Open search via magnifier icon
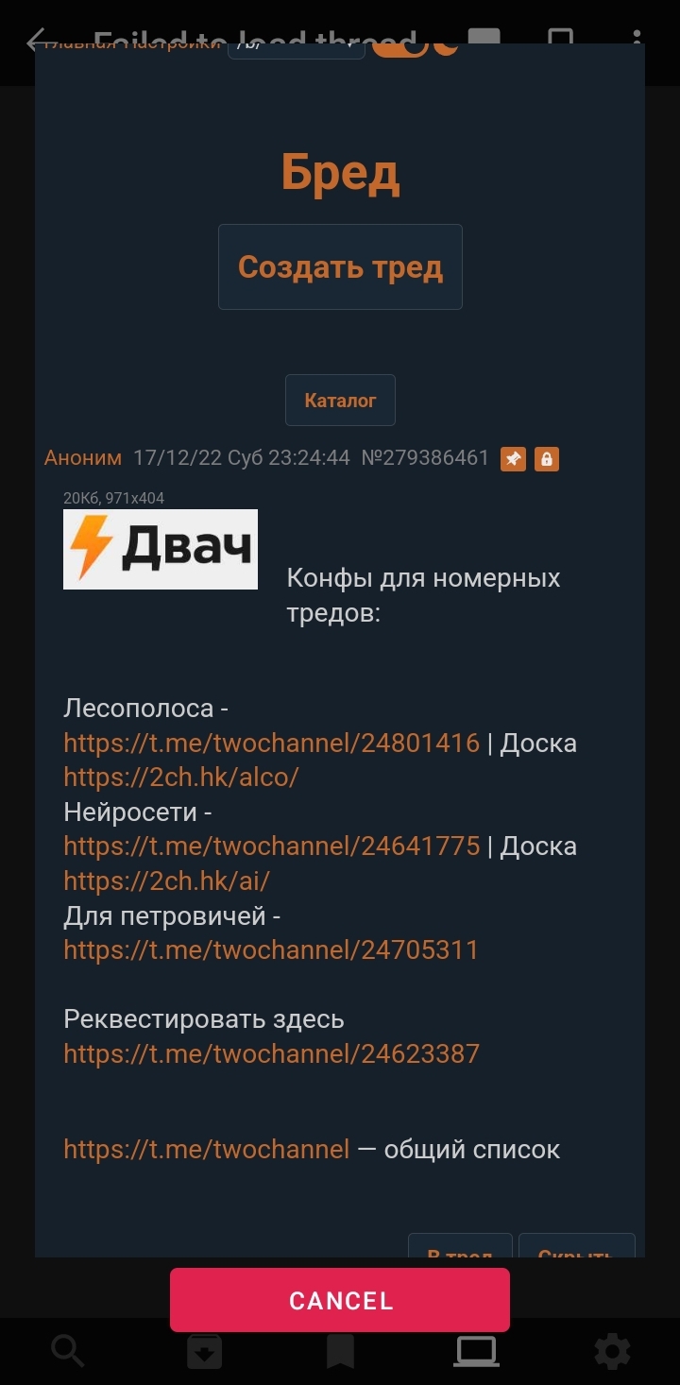 [x=68, y=1351]
